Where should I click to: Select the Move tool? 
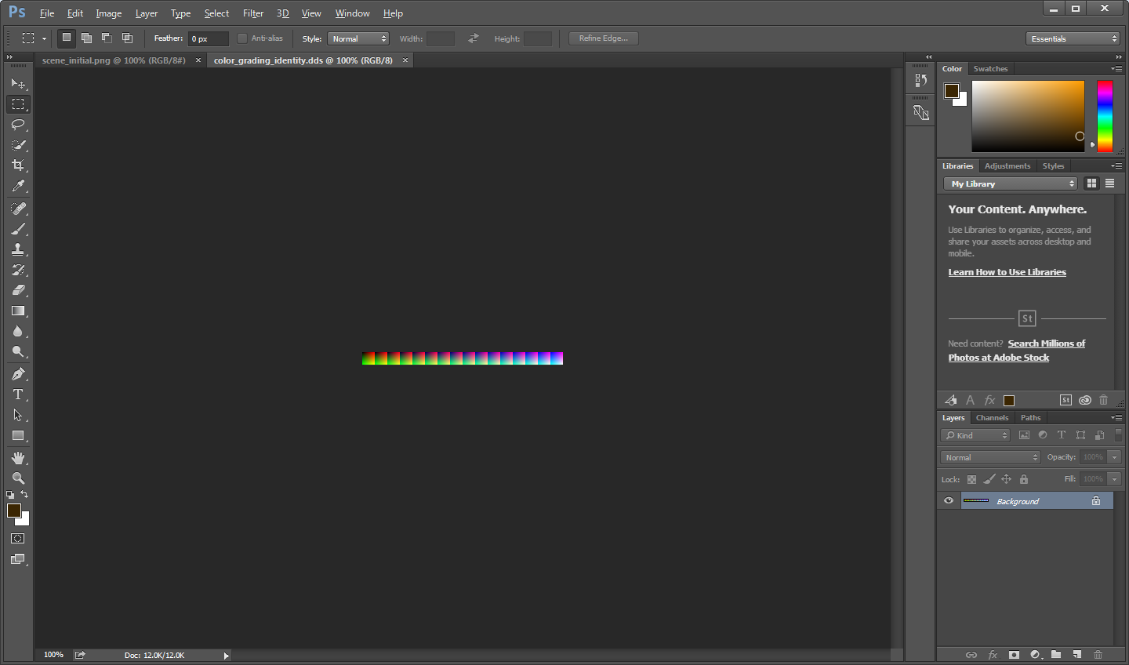[x=19, y=83]
